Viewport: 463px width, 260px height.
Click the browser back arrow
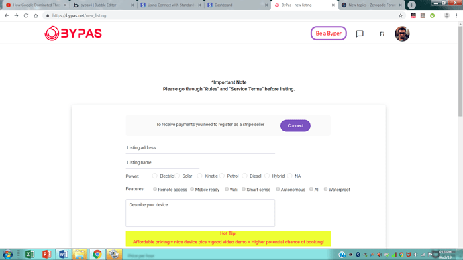(x=7, y=15)
